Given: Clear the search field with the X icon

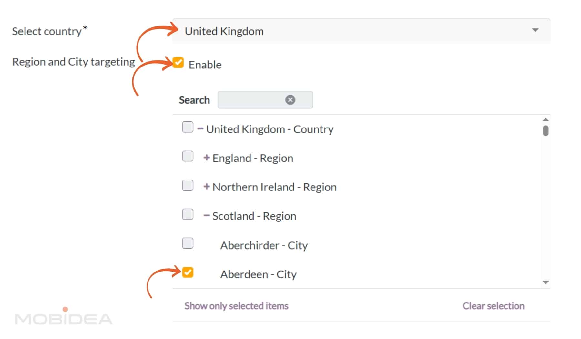Looking at the screenshot, I should click(x=290, y=100).
